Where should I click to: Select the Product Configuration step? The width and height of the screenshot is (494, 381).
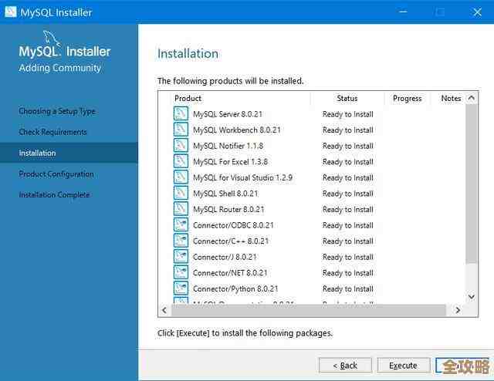pyautogui.click(x=56, y=174)
